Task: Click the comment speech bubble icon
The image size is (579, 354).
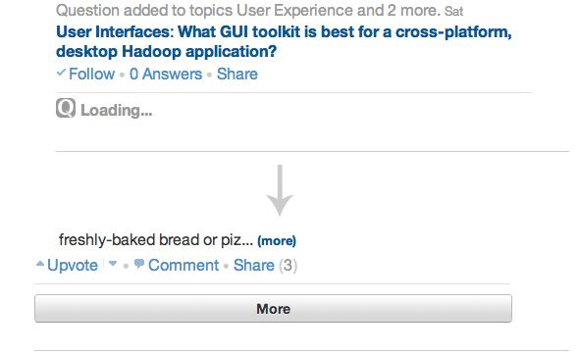Action: pyautogui.click(x=139, y=264)
